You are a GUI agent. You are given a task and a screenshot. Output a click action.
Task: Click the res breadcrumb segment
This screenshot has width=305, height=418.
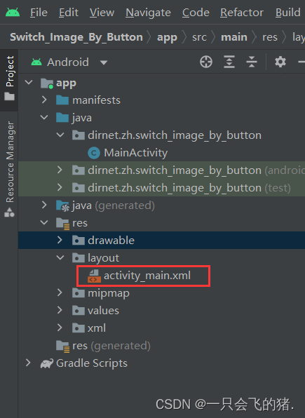(x=270, y=37)
